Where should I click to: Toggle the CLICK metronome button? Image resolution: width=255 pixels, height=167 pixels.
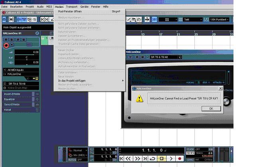(190, 150)
